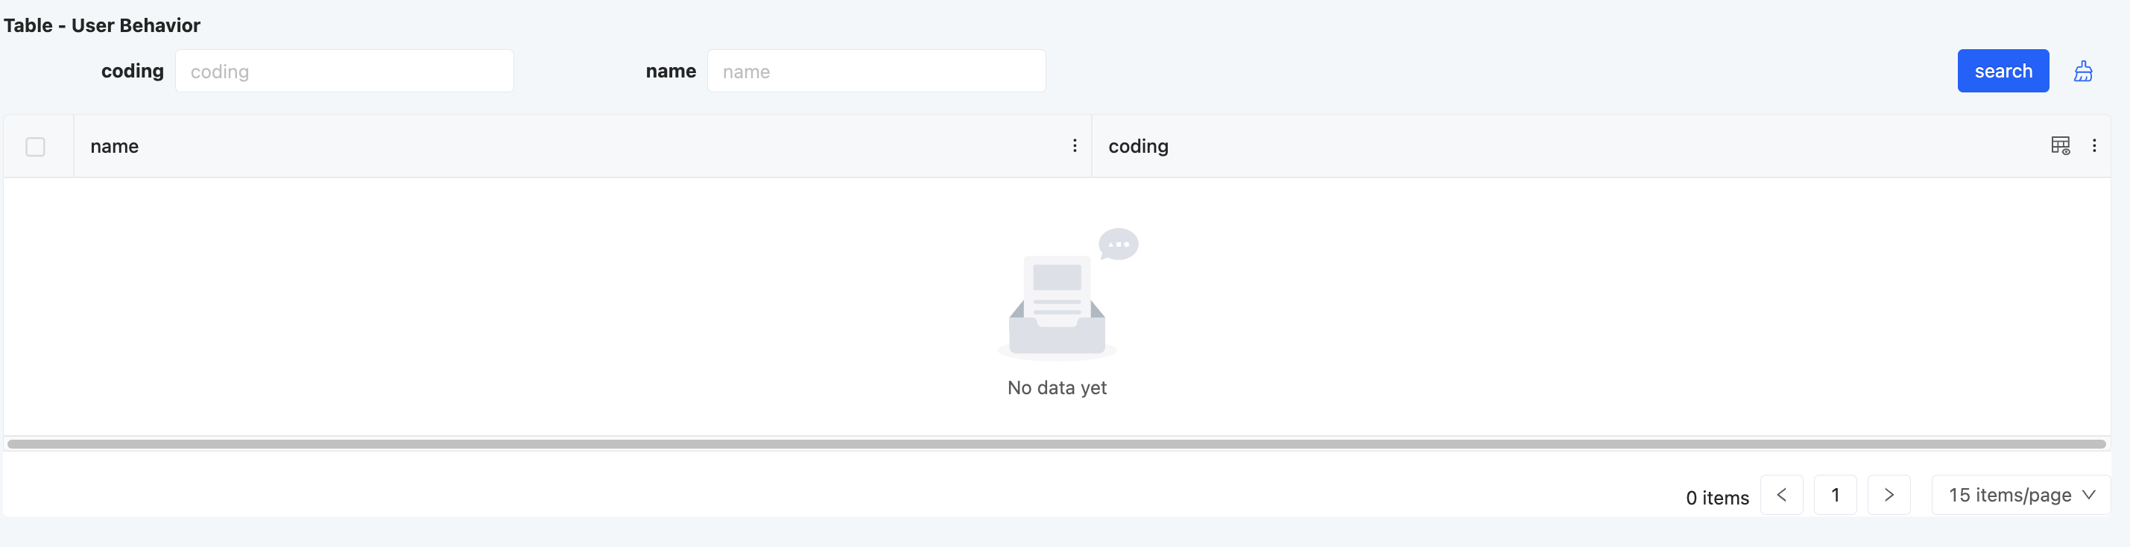Click the name column header
This screenshot has height=547, width=2130.
115,147
